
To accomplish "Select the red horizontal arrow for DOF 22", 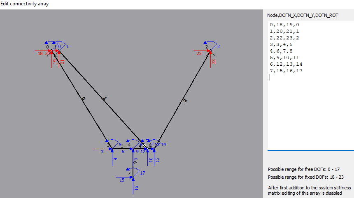I will 202,51.
